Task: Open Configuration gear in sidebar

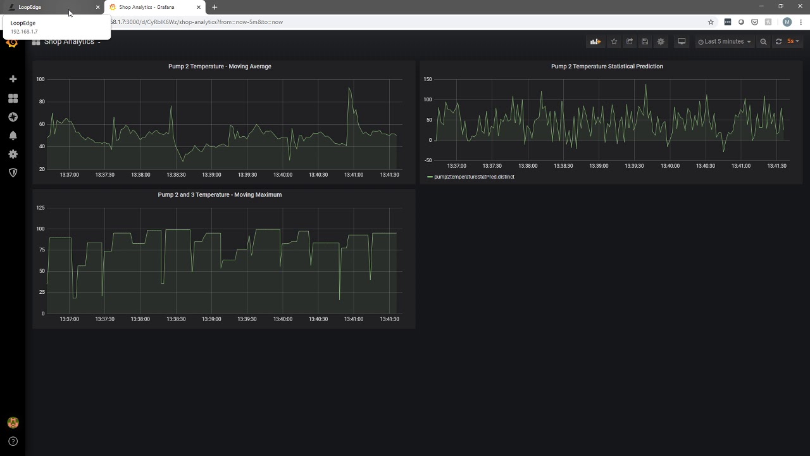Action: (13, 154)
